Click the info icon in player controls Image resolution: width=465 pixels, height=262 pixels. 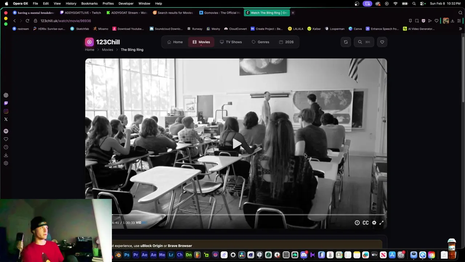[357, 223]
